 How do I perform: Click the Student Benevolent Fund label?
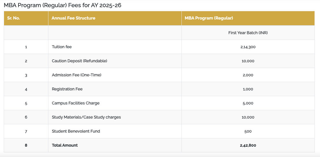76,131
